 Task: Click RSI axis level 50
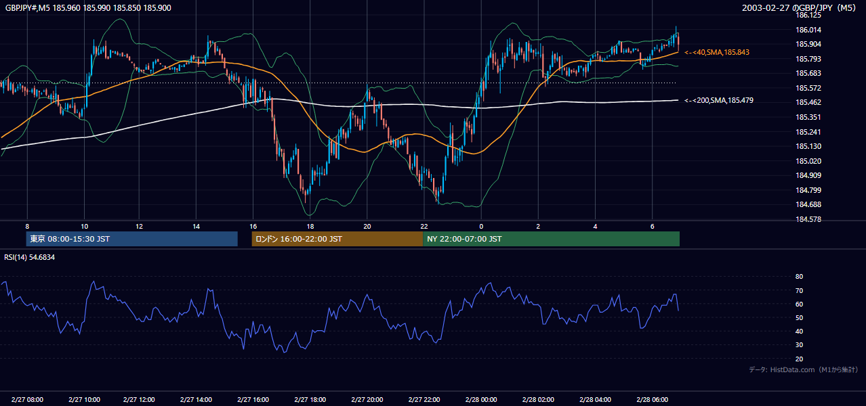(x=800, y=317)
